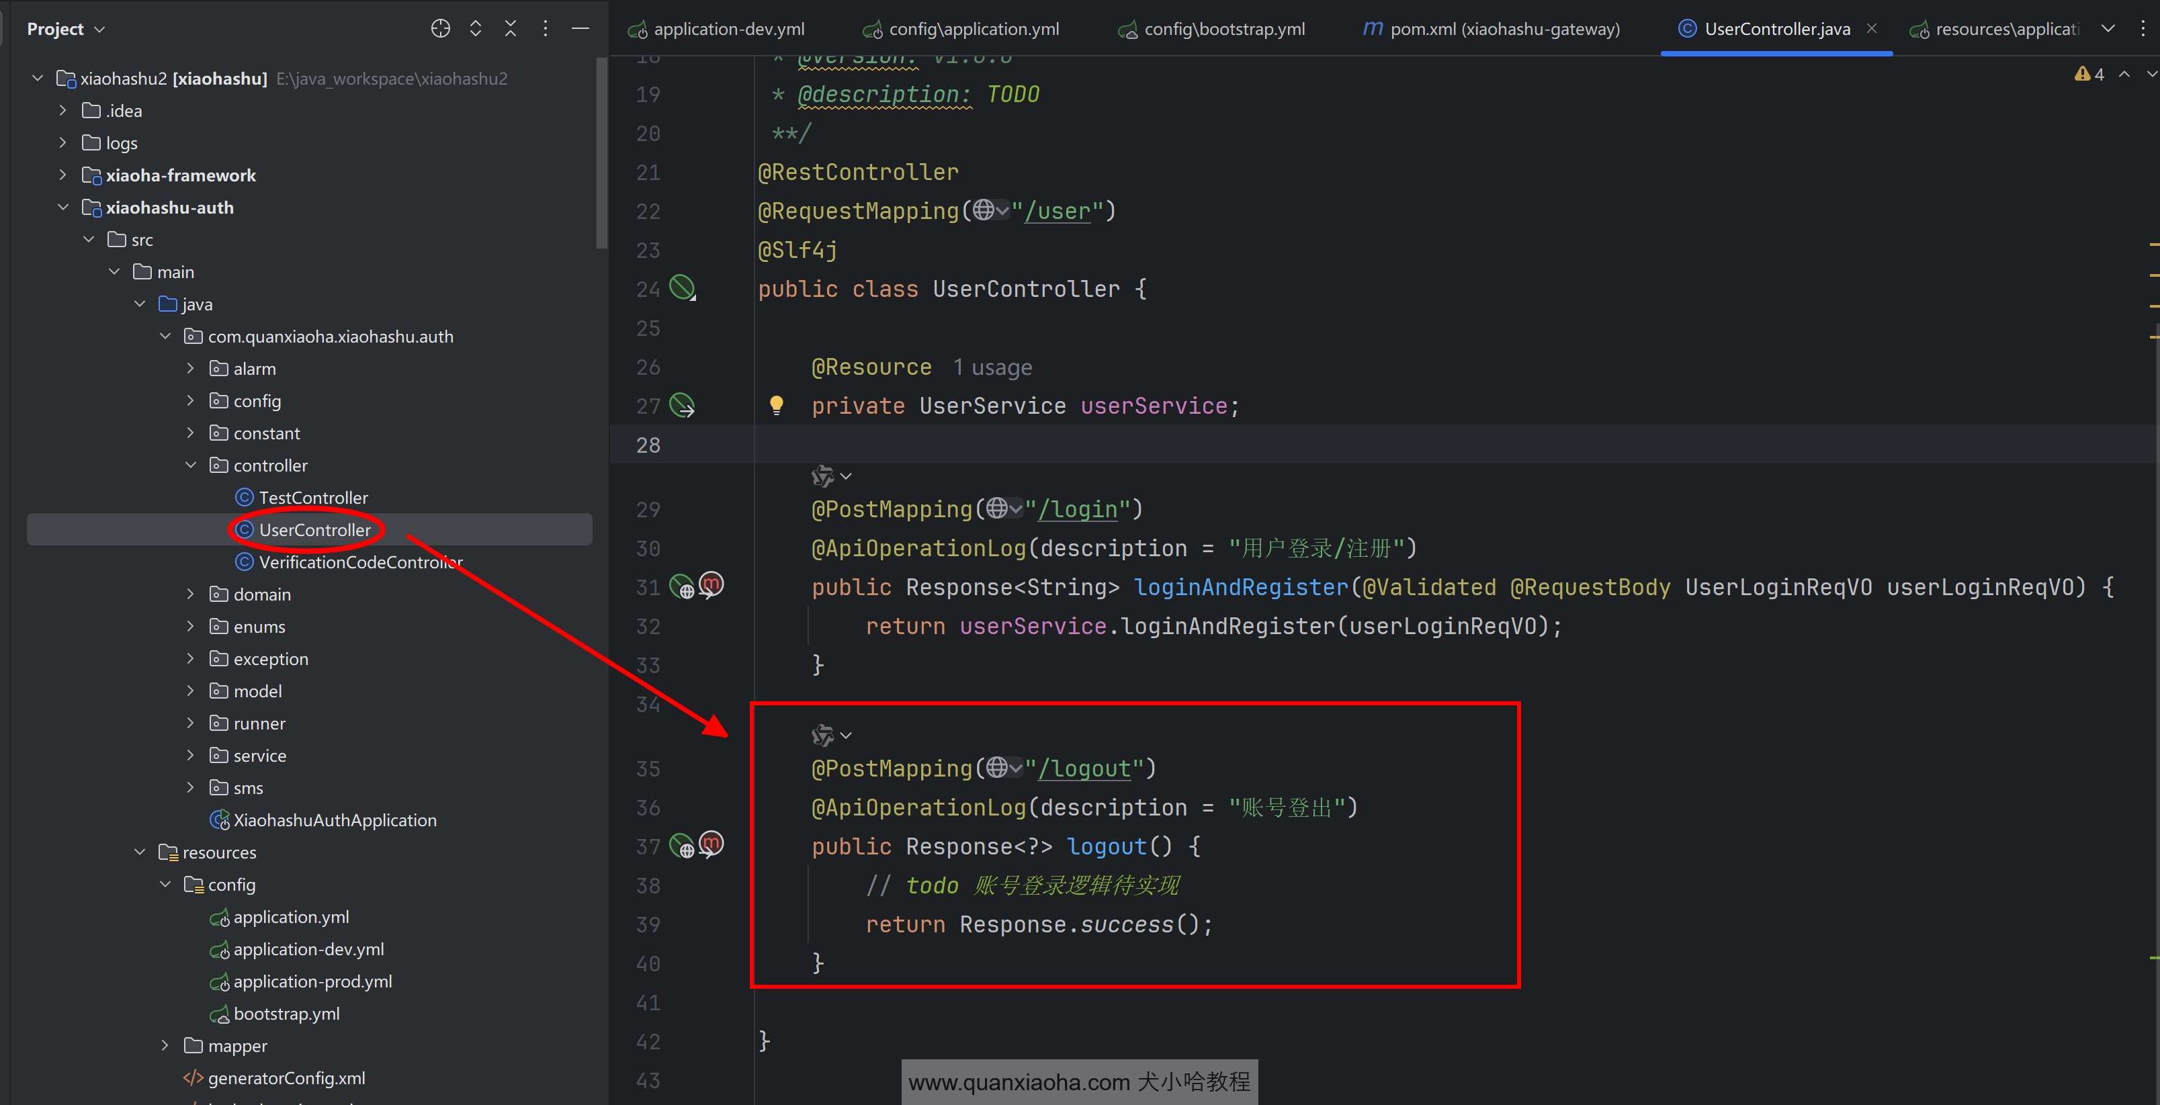Open the Project panel options (three dots)
Viewport: 2160px width, 1105px height.
pos(545,28)
